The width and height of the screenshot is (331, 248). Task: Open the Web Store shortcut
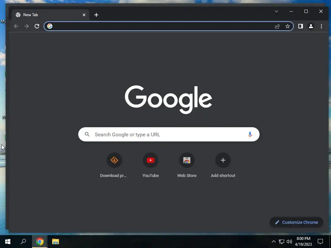187,165
